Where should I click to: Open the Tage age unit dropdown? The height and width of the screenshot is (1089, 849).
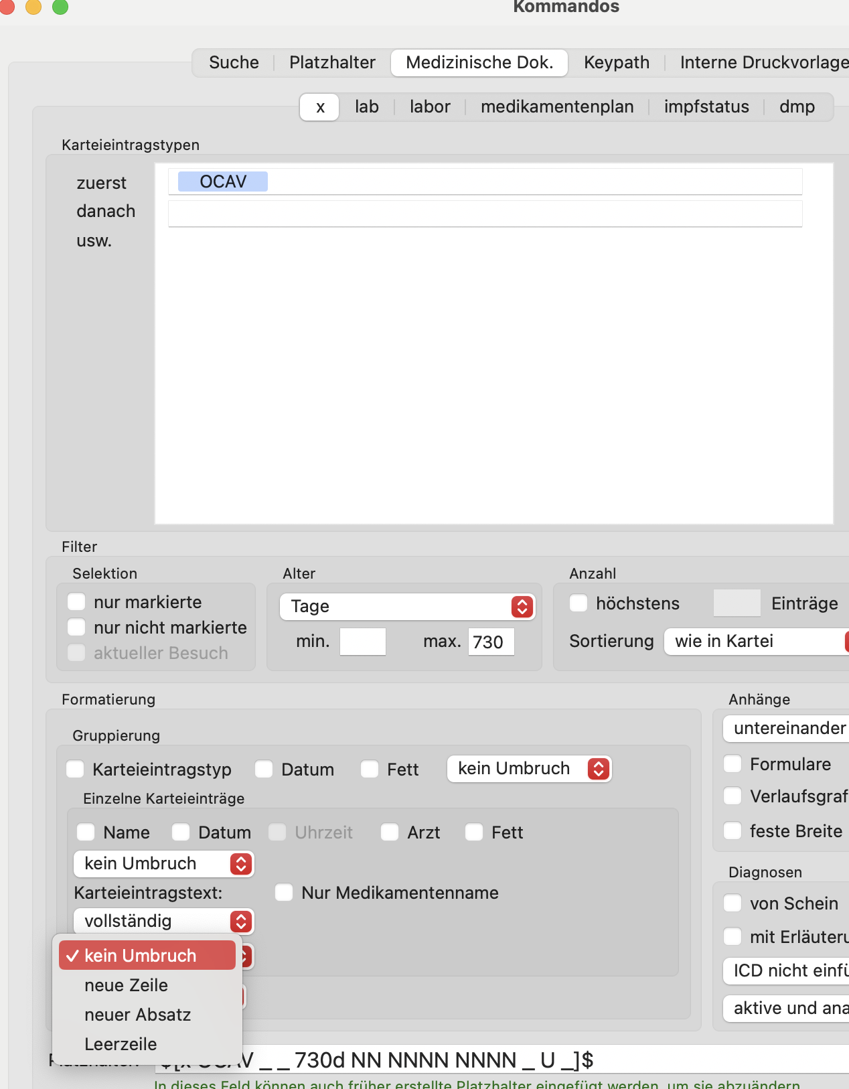point(407,606)
